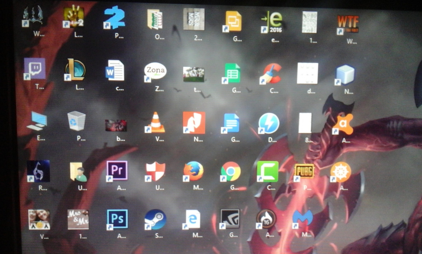Open This PC computer icon

pyautogui.click(x=37, y=121)
